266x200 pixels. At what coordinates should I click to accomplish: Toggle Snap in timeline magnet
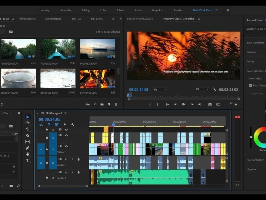(49, 125)
